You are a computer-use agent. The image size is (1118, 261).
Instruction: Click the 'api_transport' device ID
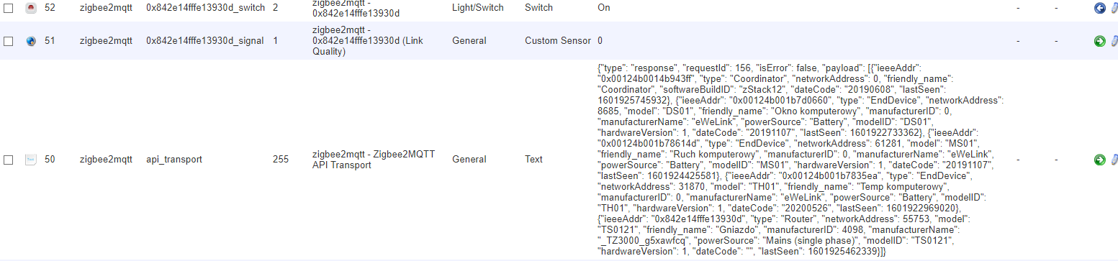click(x=173, y=160)
